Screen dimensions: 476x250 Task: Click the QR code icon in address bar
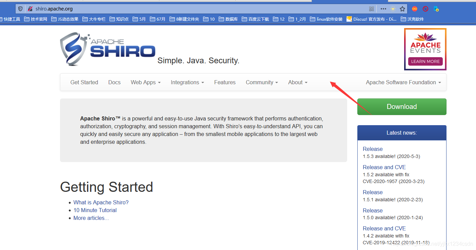coord(372,9)
